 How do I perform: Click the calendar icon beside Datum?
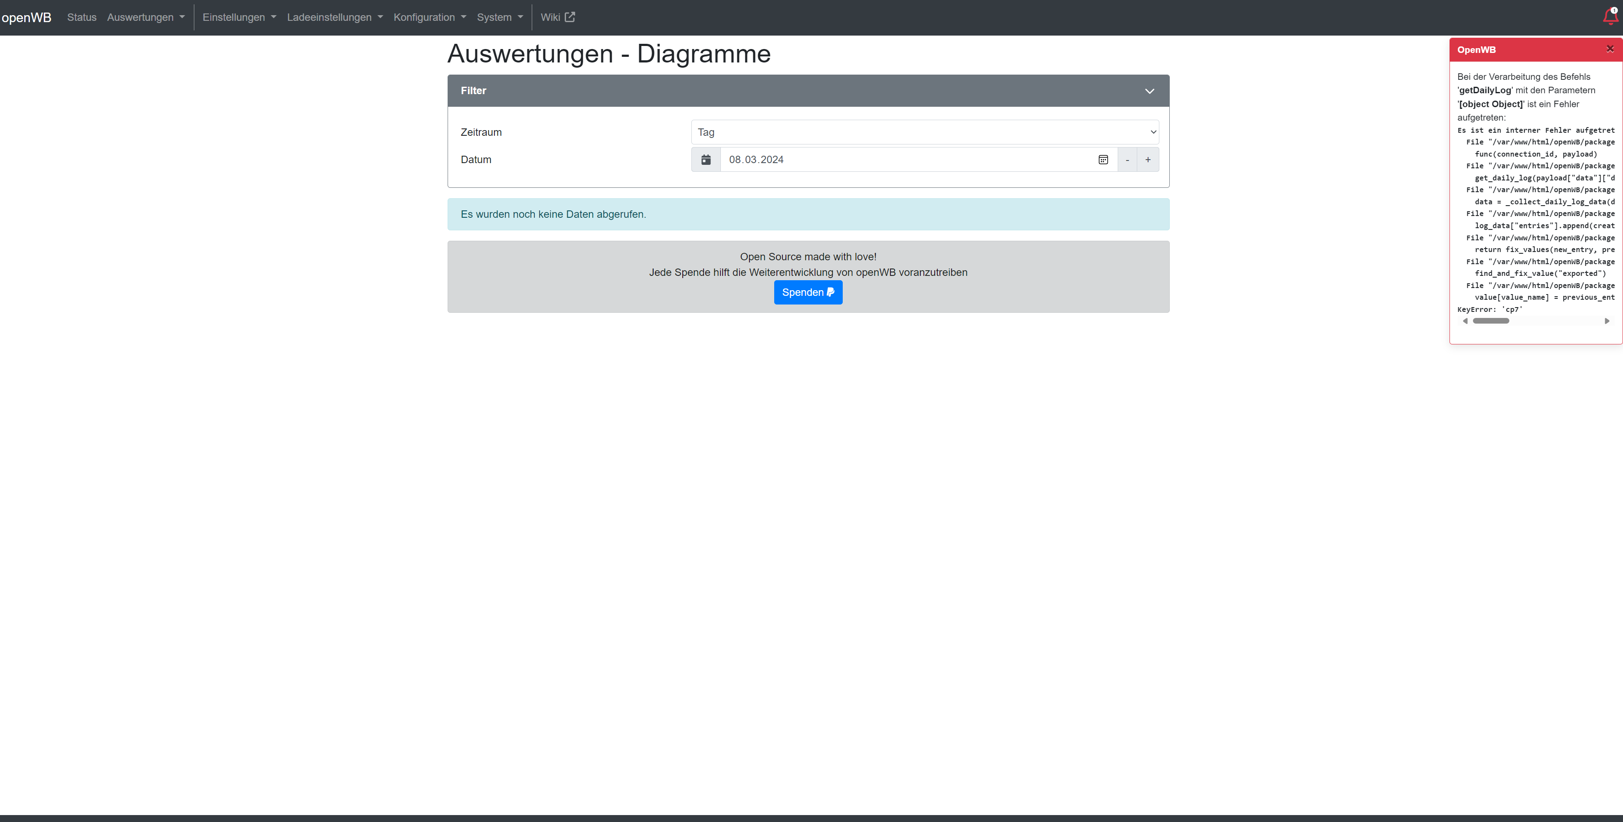coord(706,160)
